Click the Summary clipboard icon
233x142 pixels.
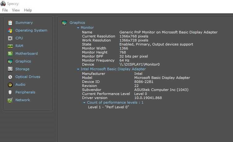[10, 23]
